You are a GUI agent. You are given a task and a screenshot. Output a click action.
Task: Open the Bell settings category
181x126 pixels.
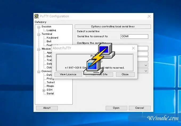[49, 41]
